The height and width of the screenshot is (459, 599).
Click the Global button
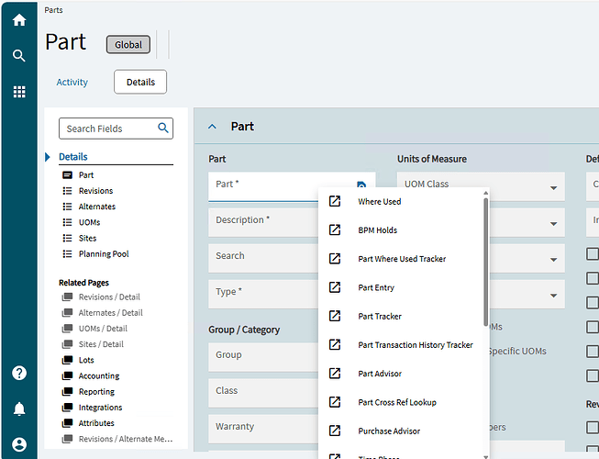click(128, 44)
